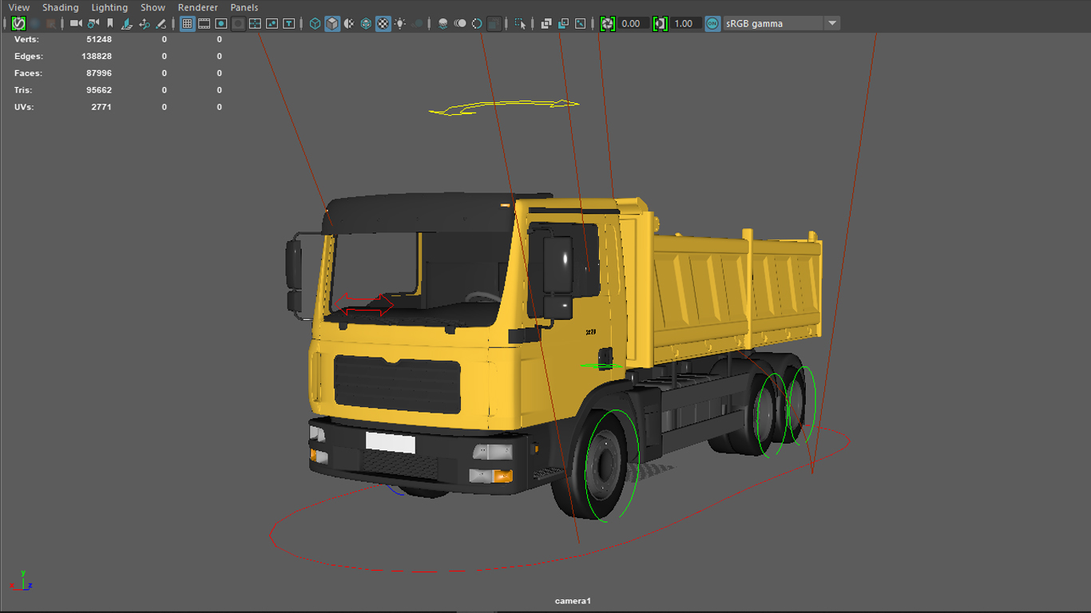Click the XYZ axis orientation gizmo
1091x613 pixels.
tap(22, 580)
